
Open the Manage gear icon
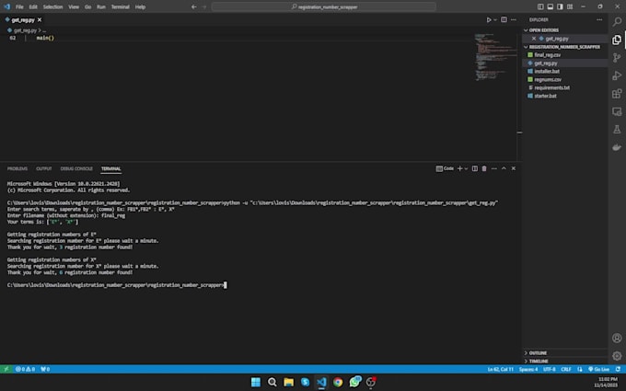click(617, 356)
